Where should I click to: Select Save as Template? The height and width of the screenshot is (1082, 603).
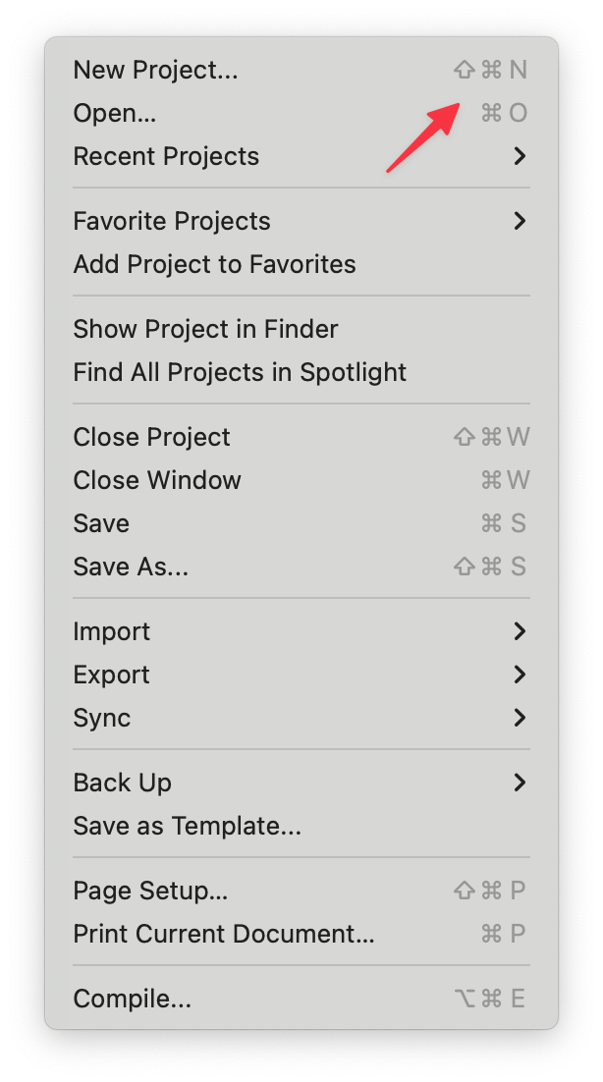point(187,826)
